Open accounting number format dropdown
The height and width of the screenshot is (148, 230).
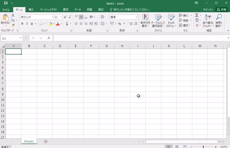tap(116, 24)
